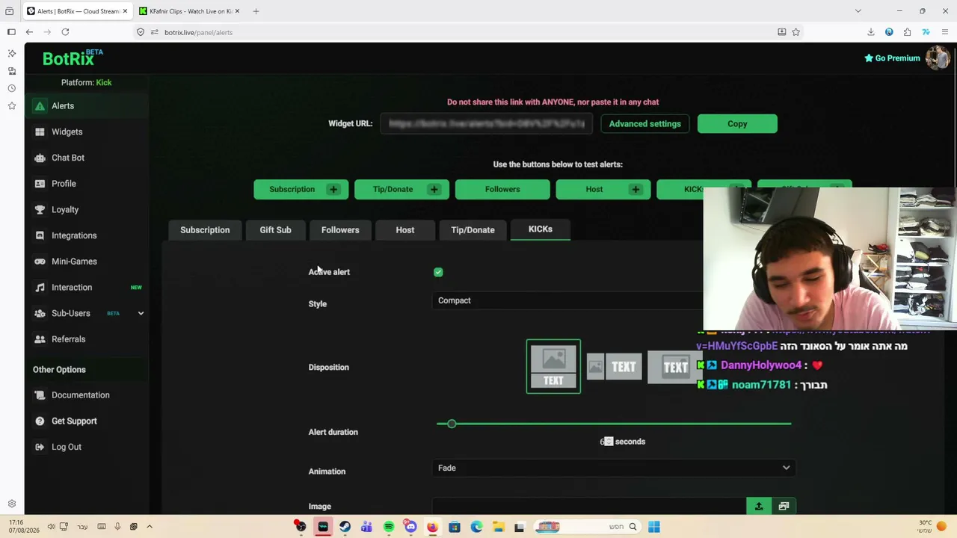Screen dimensions: 957x538
Task: Bookmark this page with the star icon
Action: pos(796,32)
